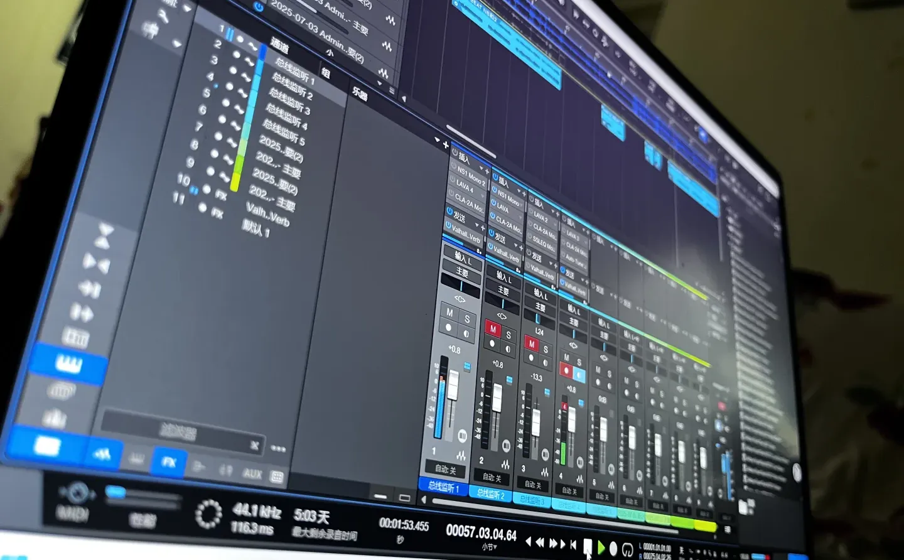Open the 主要 output selector on channel 1
The width and height of the screenshot is (904, 560).
(x=462, y=272)
